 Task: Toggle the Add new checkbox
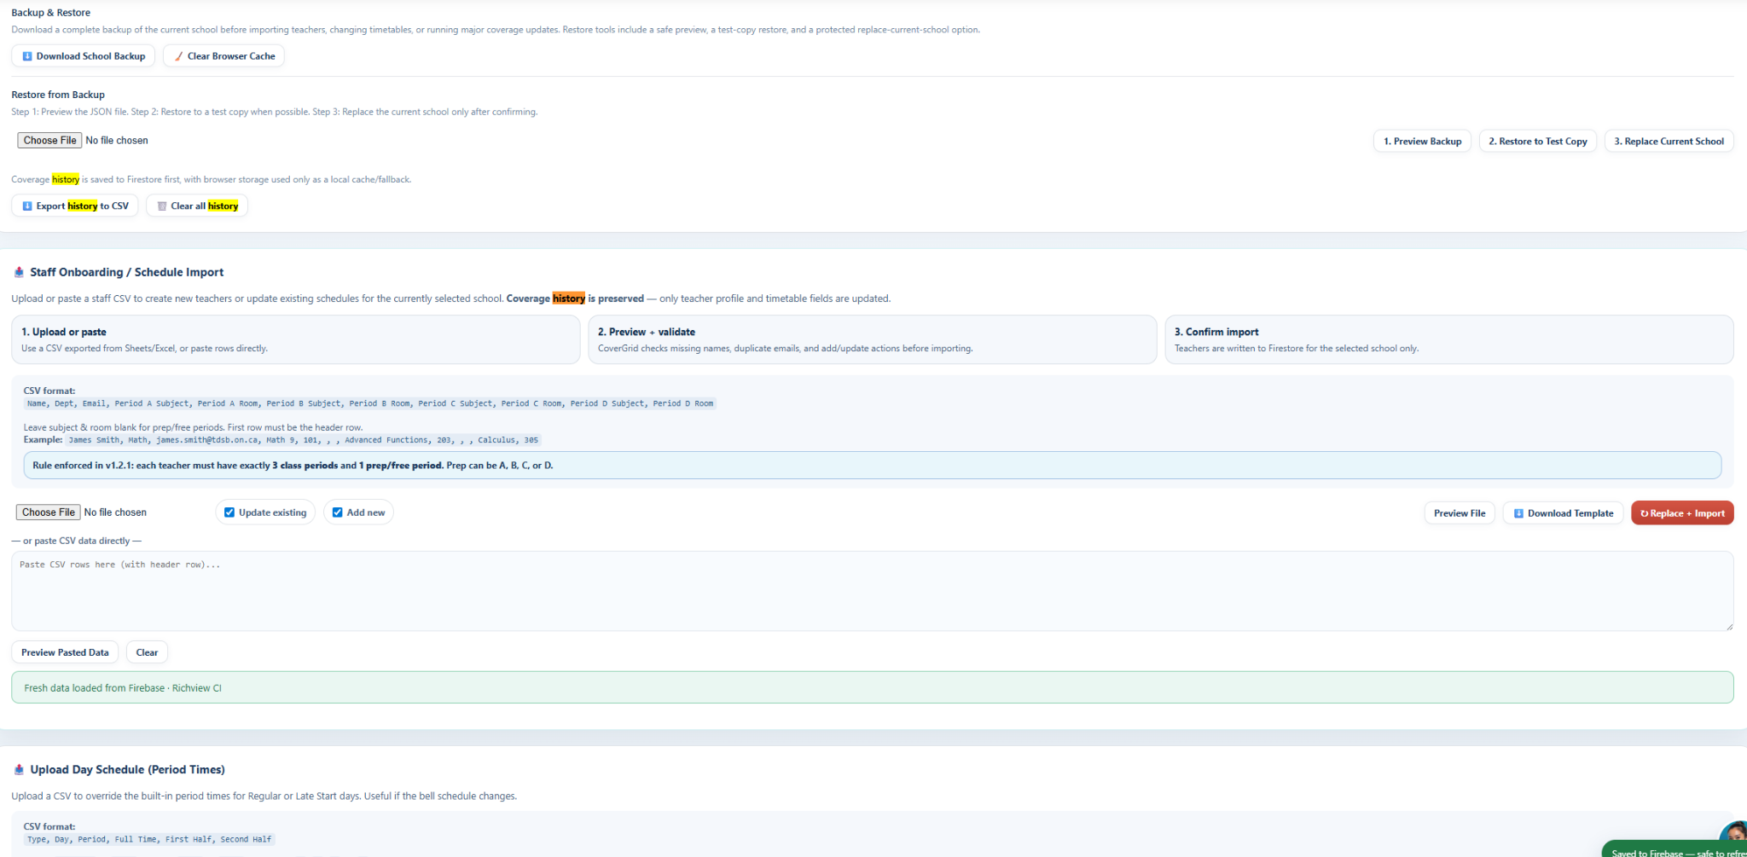click(338, 512)
